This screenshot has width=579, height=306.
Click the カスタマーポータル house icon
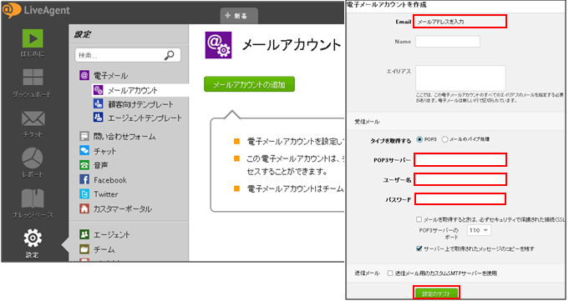(84, 208)
